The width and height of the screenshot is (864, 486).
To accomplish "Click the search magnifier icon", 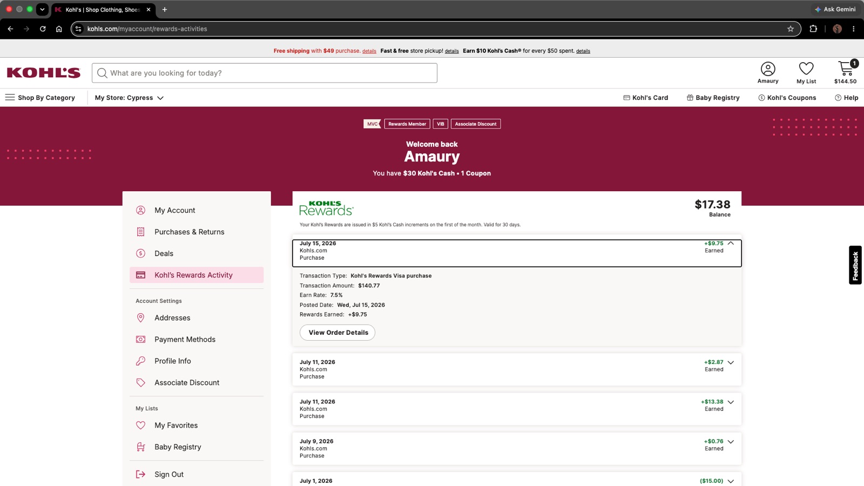I will point(102,73).
